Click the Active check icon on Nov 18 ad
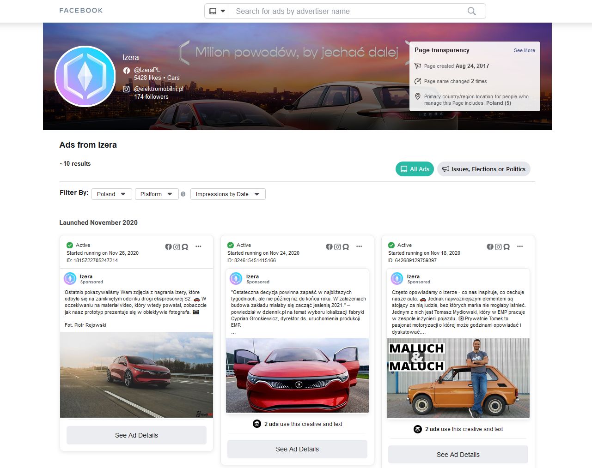The image size is (592, 468). 391,245
